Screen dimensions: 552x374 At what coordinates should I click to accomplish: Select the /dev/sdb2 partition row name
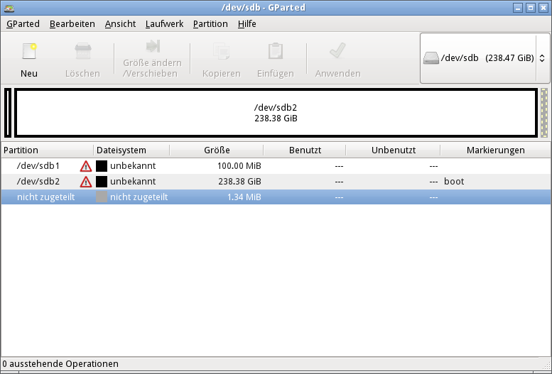coord(38,182)
